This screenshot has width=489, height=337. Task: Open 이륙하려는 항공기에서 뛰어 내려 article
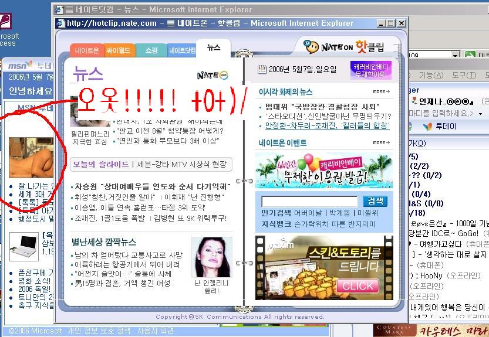(127, 264)
